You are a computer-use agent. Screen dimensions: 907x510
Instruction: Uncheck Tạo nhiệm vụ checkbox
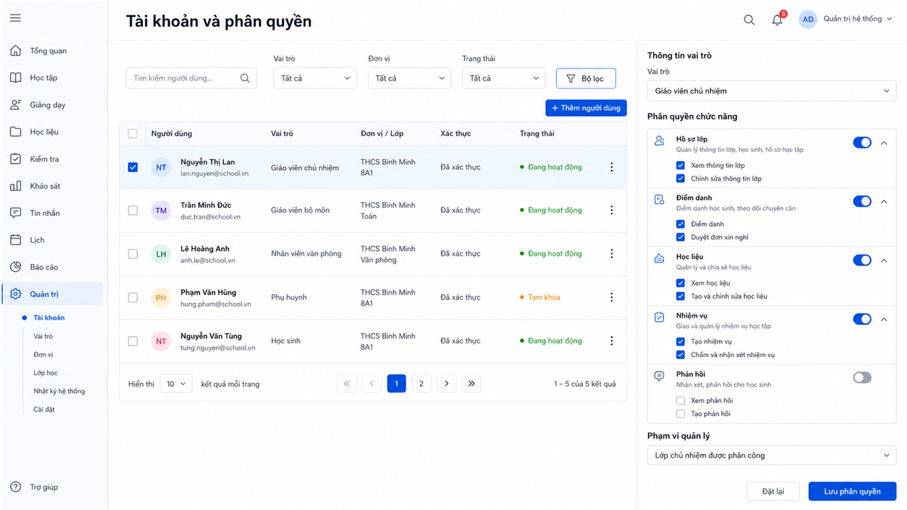pyautogui.click(x=681, y=342)
